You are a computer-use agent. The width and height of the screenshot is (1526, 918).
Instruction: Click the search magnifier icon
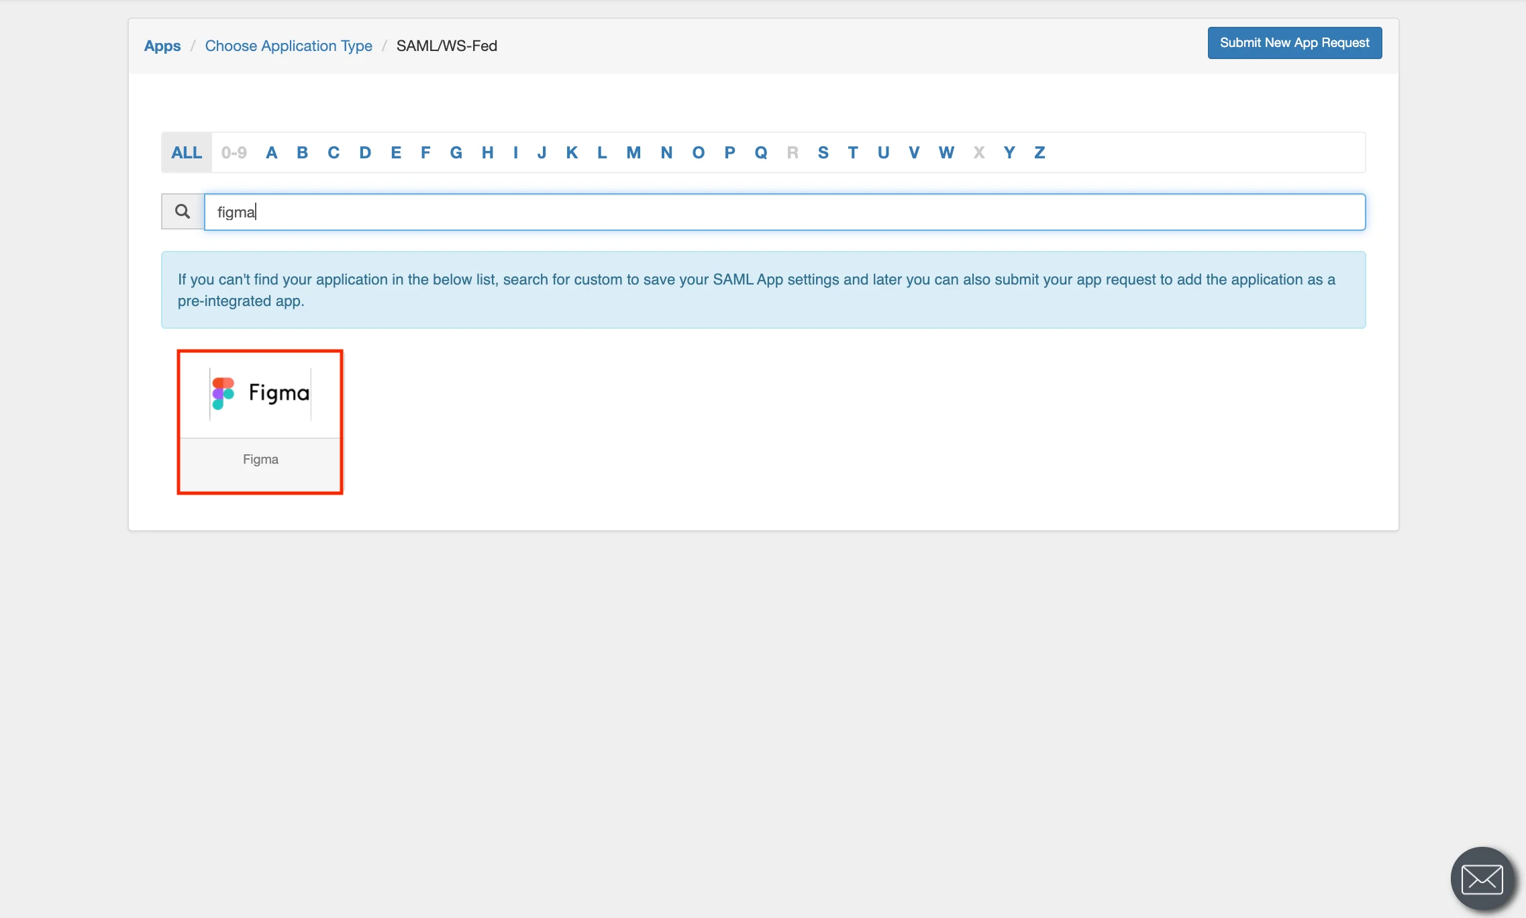tap(182, 211)
